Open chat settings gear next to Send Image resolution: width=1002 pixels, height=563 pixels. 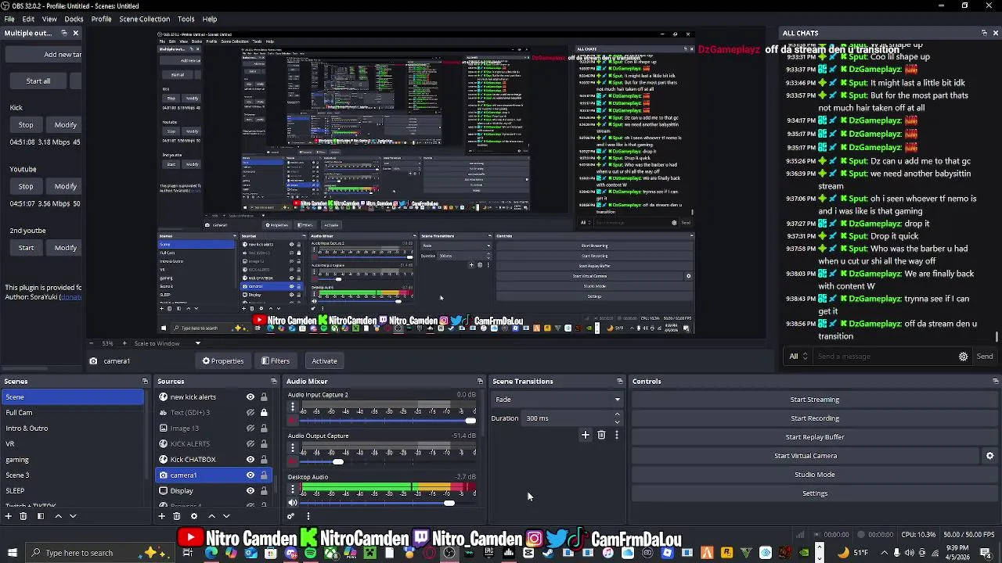click(963, 357)
